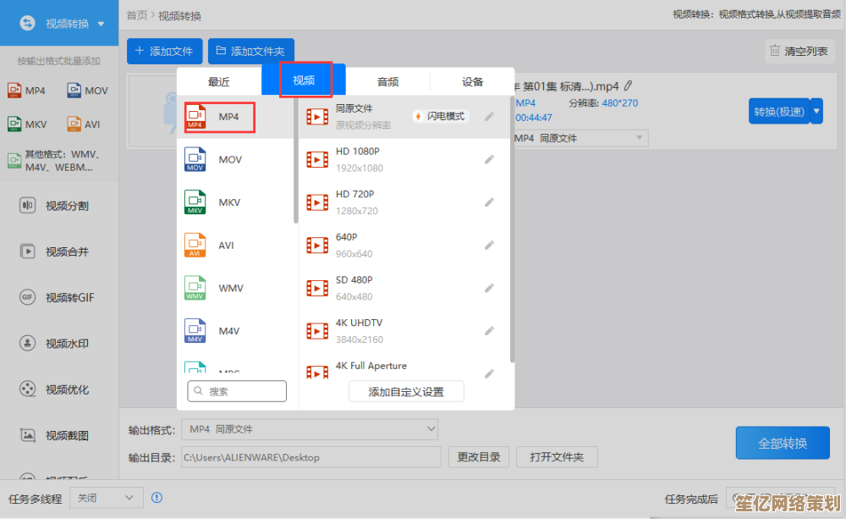The height and width of the screenshot is (519, 846).
Task: Switch to the 设备 device tab
Action: [x=472, y=81]
